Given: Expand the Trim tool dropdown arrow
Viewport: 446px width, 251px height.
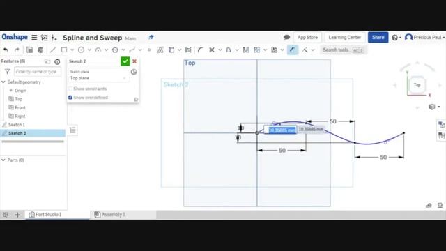Looking at the screenshot, I should [220, 50].
